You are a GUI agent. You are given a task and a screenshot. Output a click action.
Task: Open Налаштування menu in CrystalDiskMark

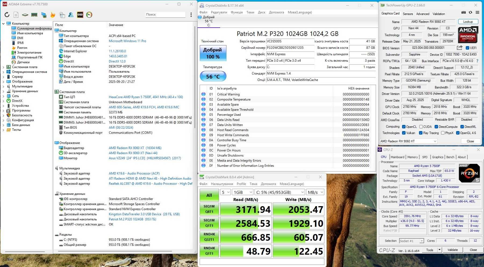(222, 184)
